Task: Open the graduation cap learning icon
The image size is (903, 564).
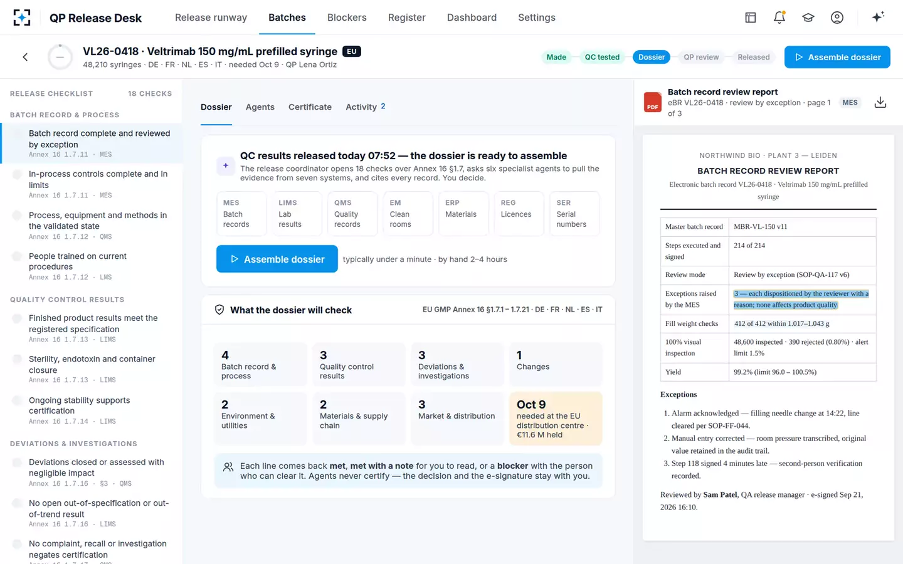Action: point(808,18)
